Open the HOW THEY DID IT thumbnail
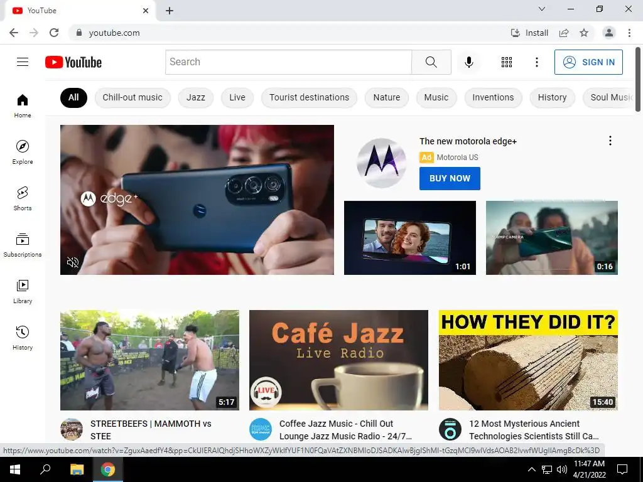643x482 pixels. pos(528,360)
